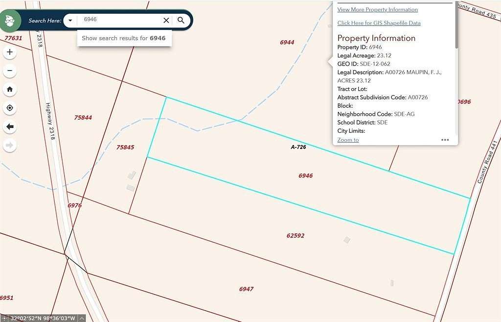Viewport: 501px width, 322px height.
Task: Return to default map extent with Home button
Action: pos(10,89)
